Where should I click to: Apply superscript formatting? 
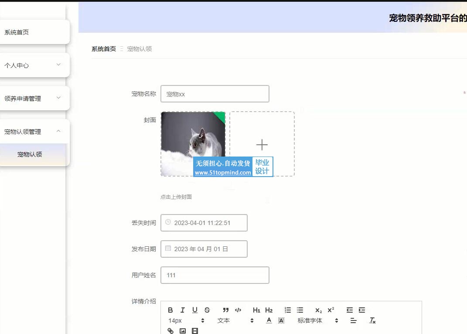click(331, 310)
